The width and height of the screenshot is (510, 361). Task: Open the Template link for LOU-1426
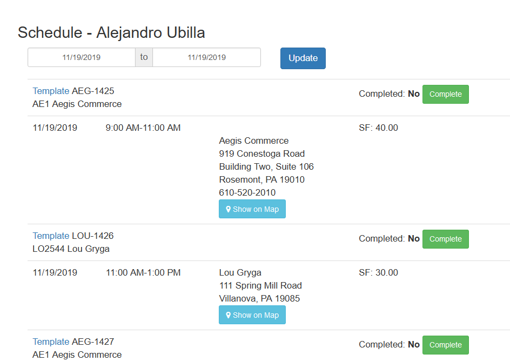51,236
